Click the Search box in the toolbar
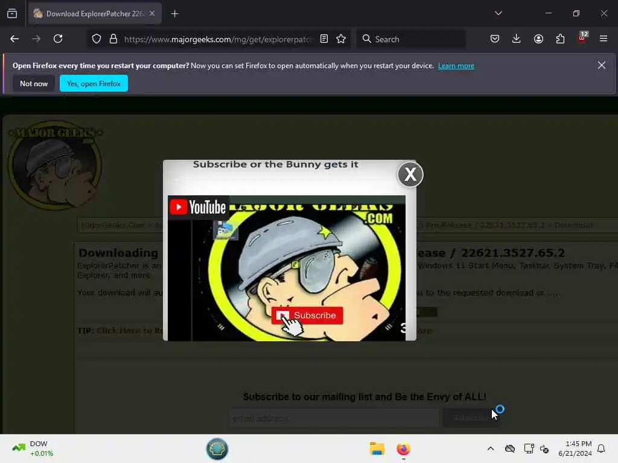The image size is (618, 463). coord(411,39)
